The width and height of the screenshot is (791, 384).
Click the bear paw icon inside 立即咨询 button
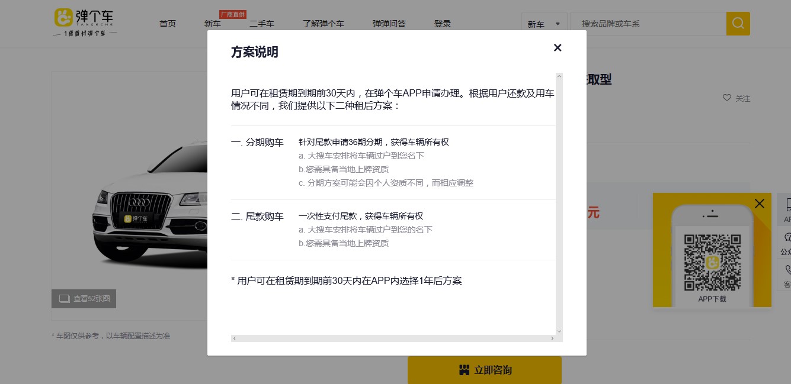464,370
